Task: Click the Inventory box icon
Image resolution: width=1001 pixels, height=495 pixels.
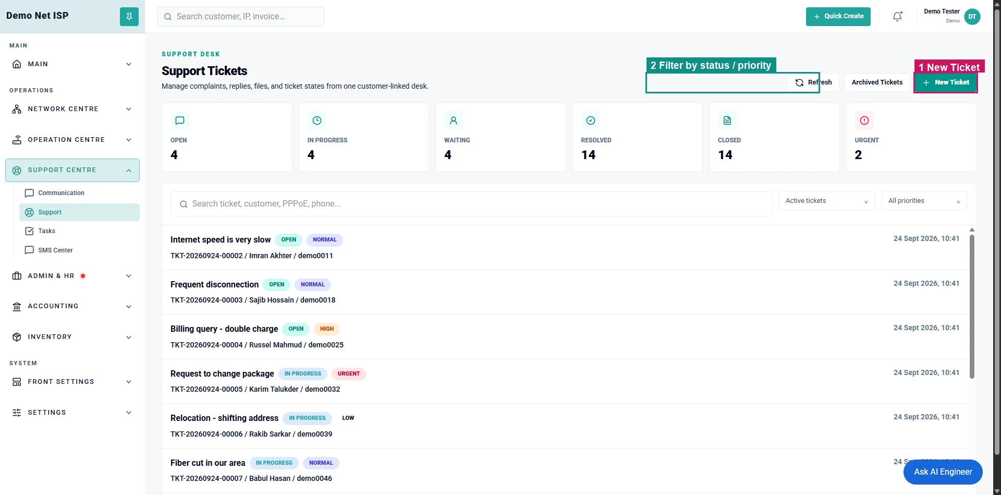Action: pos(17,337)
